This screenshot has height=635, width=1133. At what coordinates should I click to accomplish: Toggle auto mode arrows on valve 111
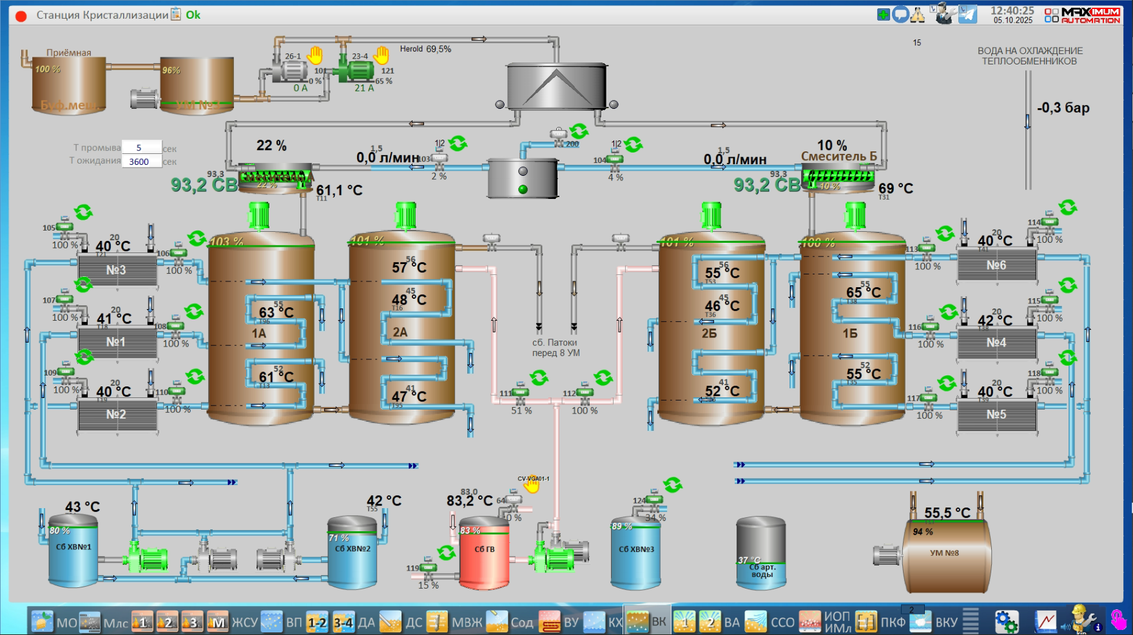[x=539, y=378]
